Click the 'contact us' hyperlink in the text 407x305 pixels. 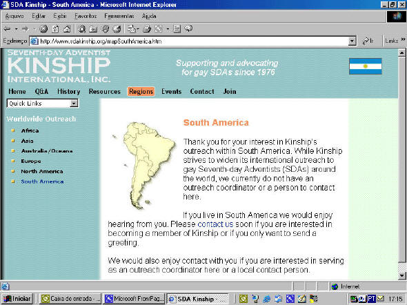[215, 224]
